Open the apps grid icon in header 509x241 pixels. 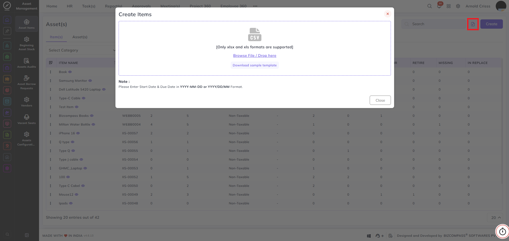coord(448,6)
